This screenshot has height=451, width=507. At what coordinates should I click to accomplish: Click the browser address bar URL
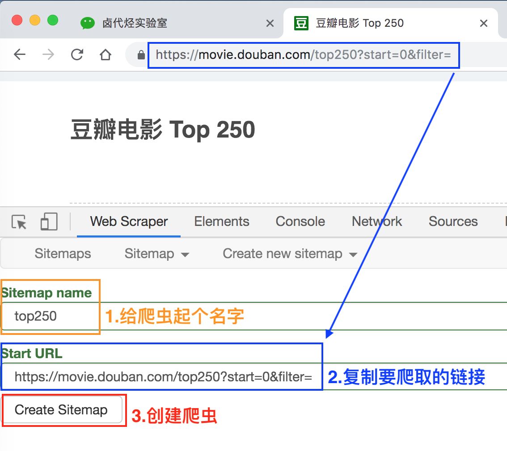(303, 54)
